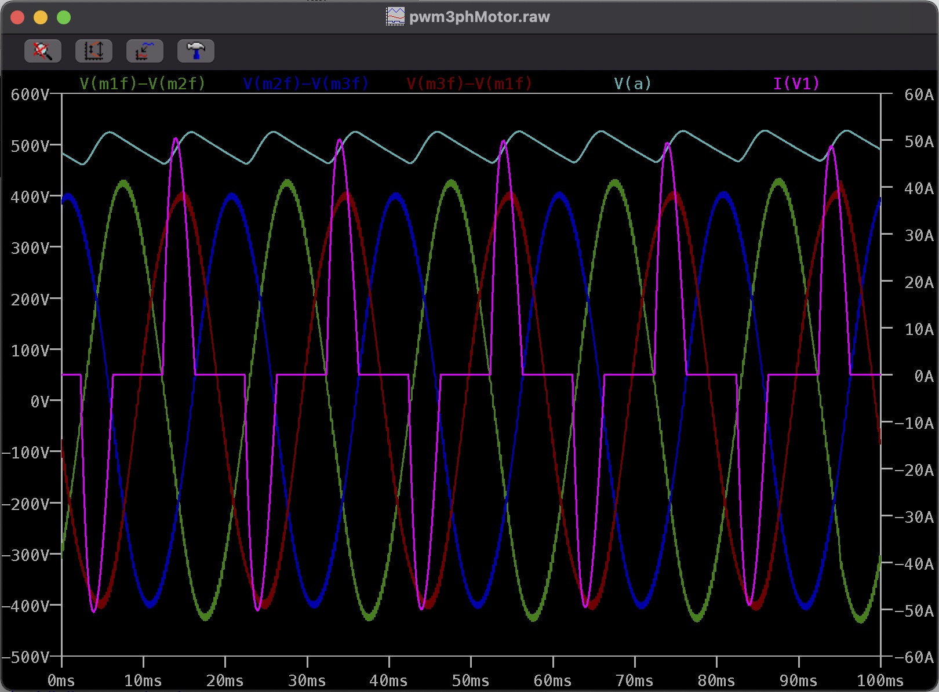Click the 600V label on left axis
This screenshot has width=939, height=692.
click(x=30, y=94)
